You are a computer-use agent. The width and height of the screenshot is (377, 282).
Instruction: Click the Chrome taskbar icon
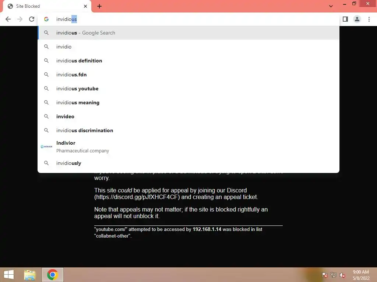[53, 275]
